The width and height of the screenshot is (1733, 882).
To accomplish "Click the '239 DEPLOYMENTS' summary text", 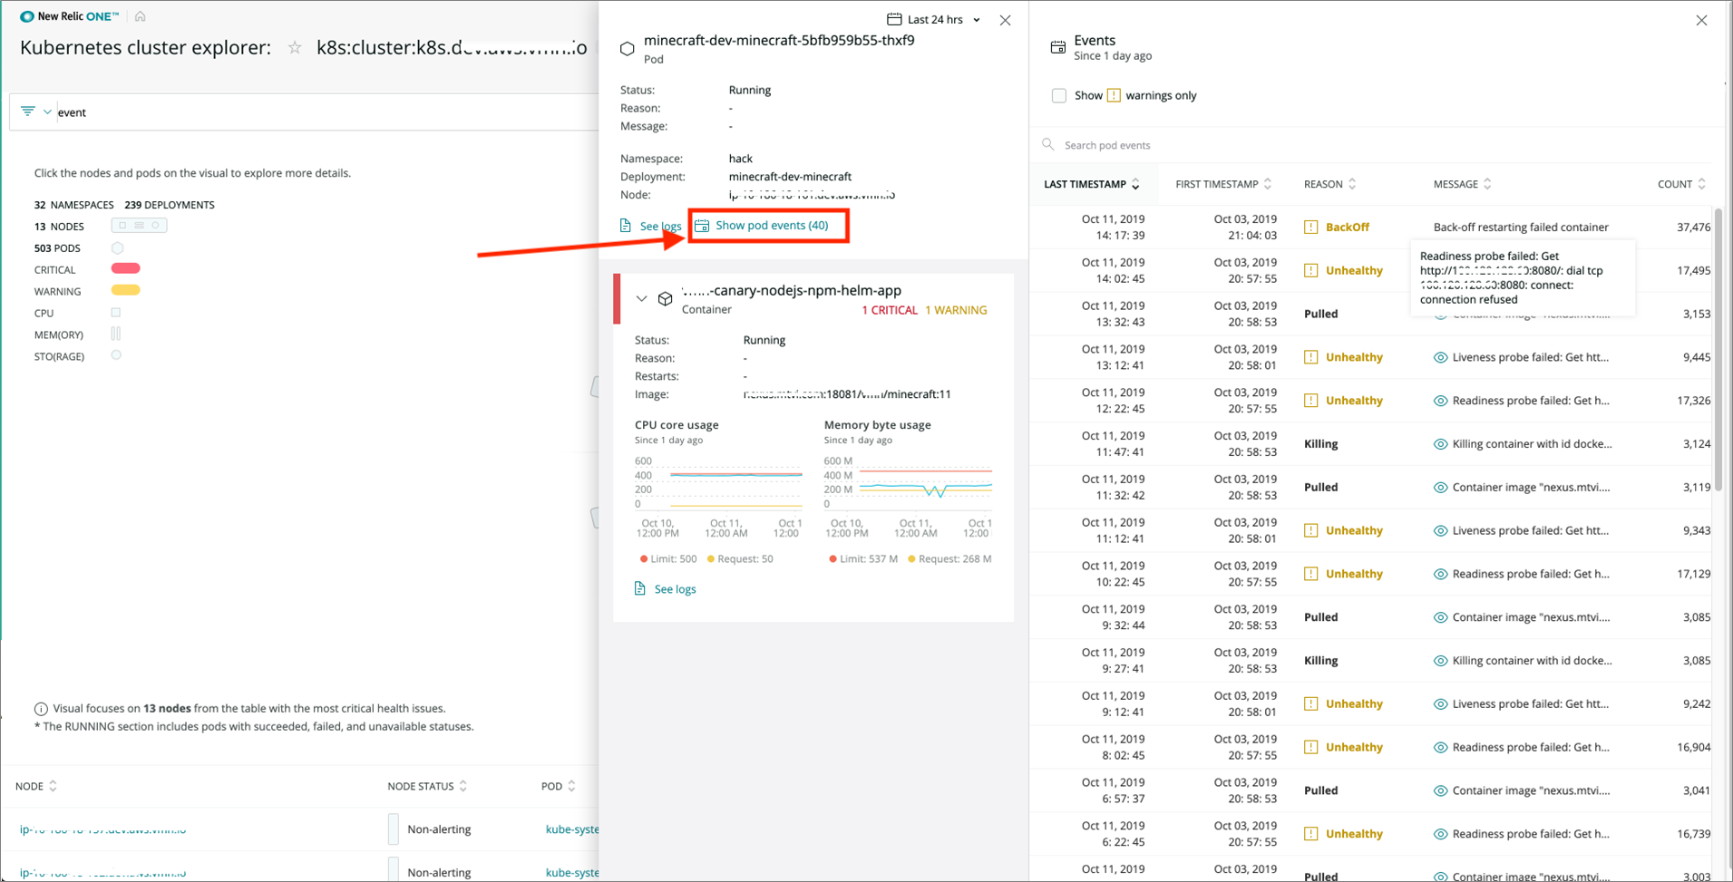I will (170, 205).
